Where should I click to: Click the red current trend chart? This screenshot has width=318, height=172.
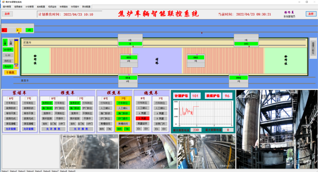tap(203, 113)
